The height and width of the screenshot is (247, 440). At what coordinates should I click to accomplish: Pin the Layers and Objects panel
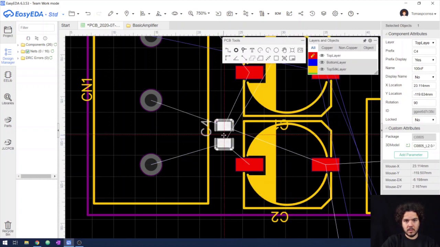coord(365,40)
